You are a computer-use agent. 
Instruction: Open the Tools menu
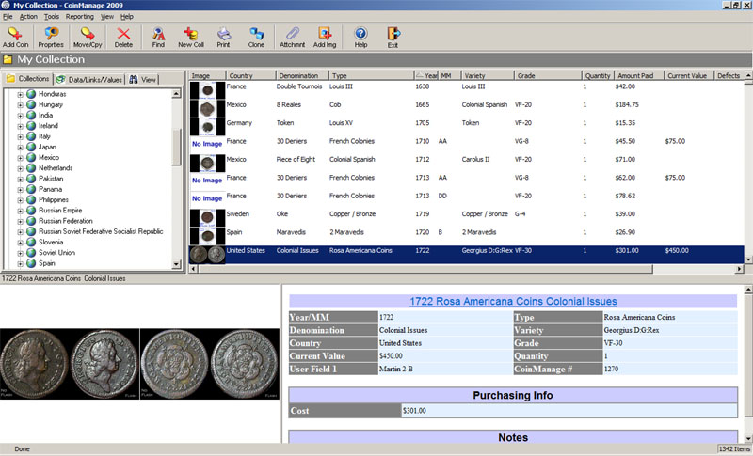[x=52, y=17]
